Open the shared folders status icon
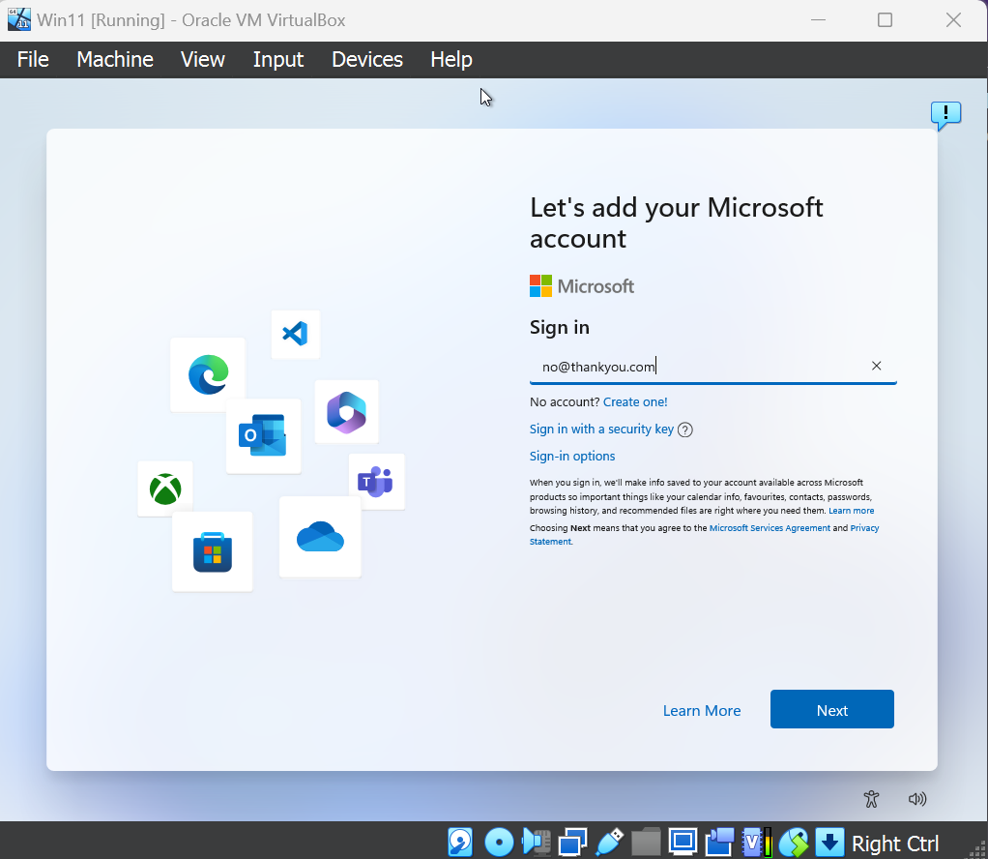Screen dimensions: 988x859 pos(646,843)
